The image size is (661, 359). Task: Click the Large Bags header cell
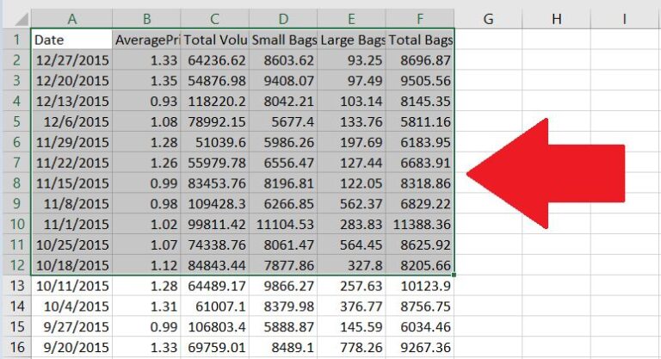point(351,40)
